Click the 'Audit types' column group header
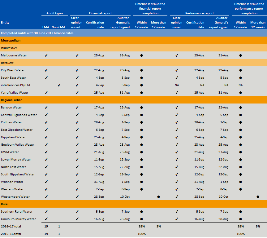267x238 pixels. (54, 13)
